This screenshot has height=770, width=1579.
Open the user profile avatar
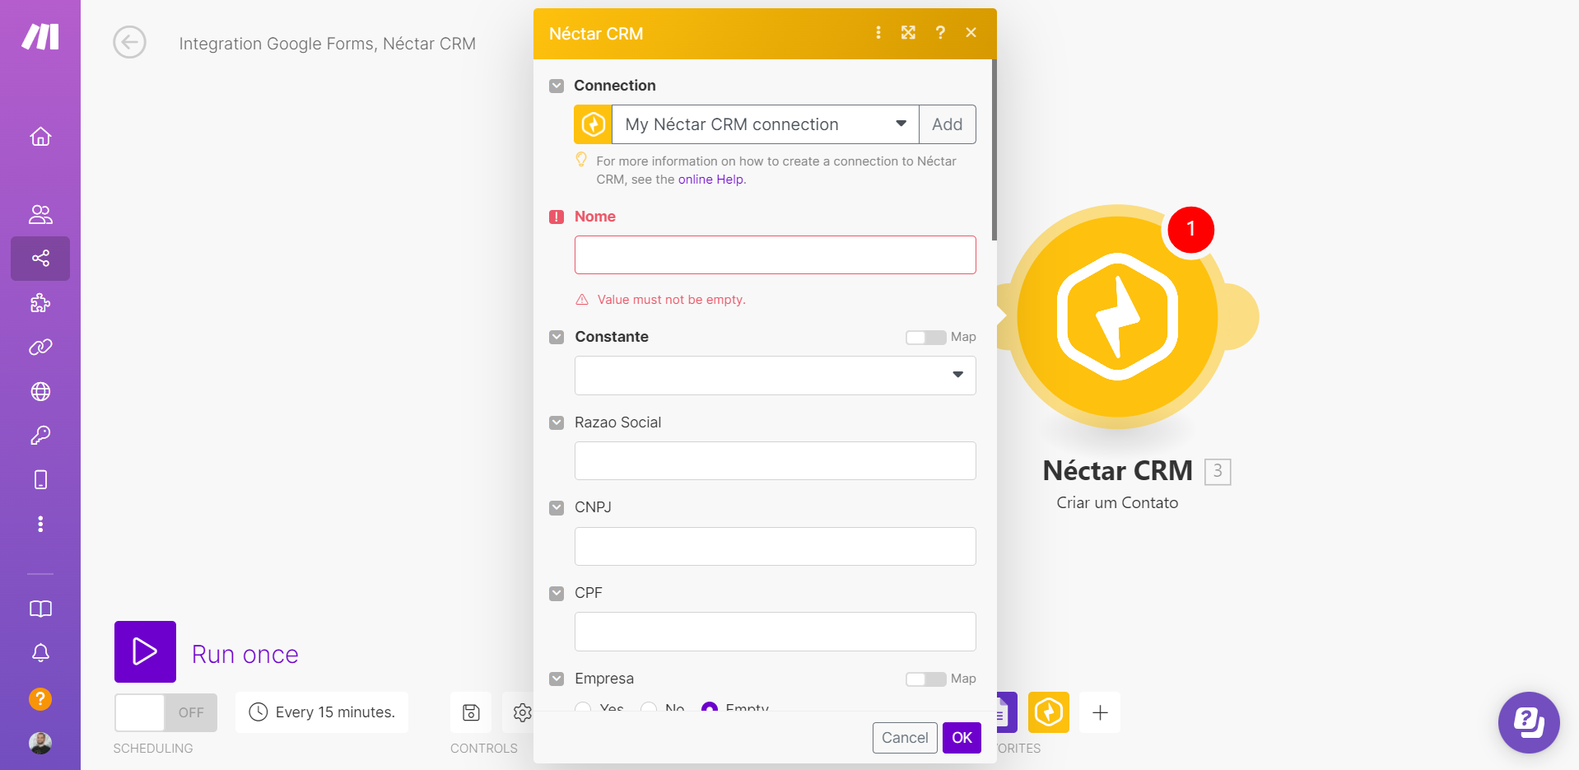[40, 743]
